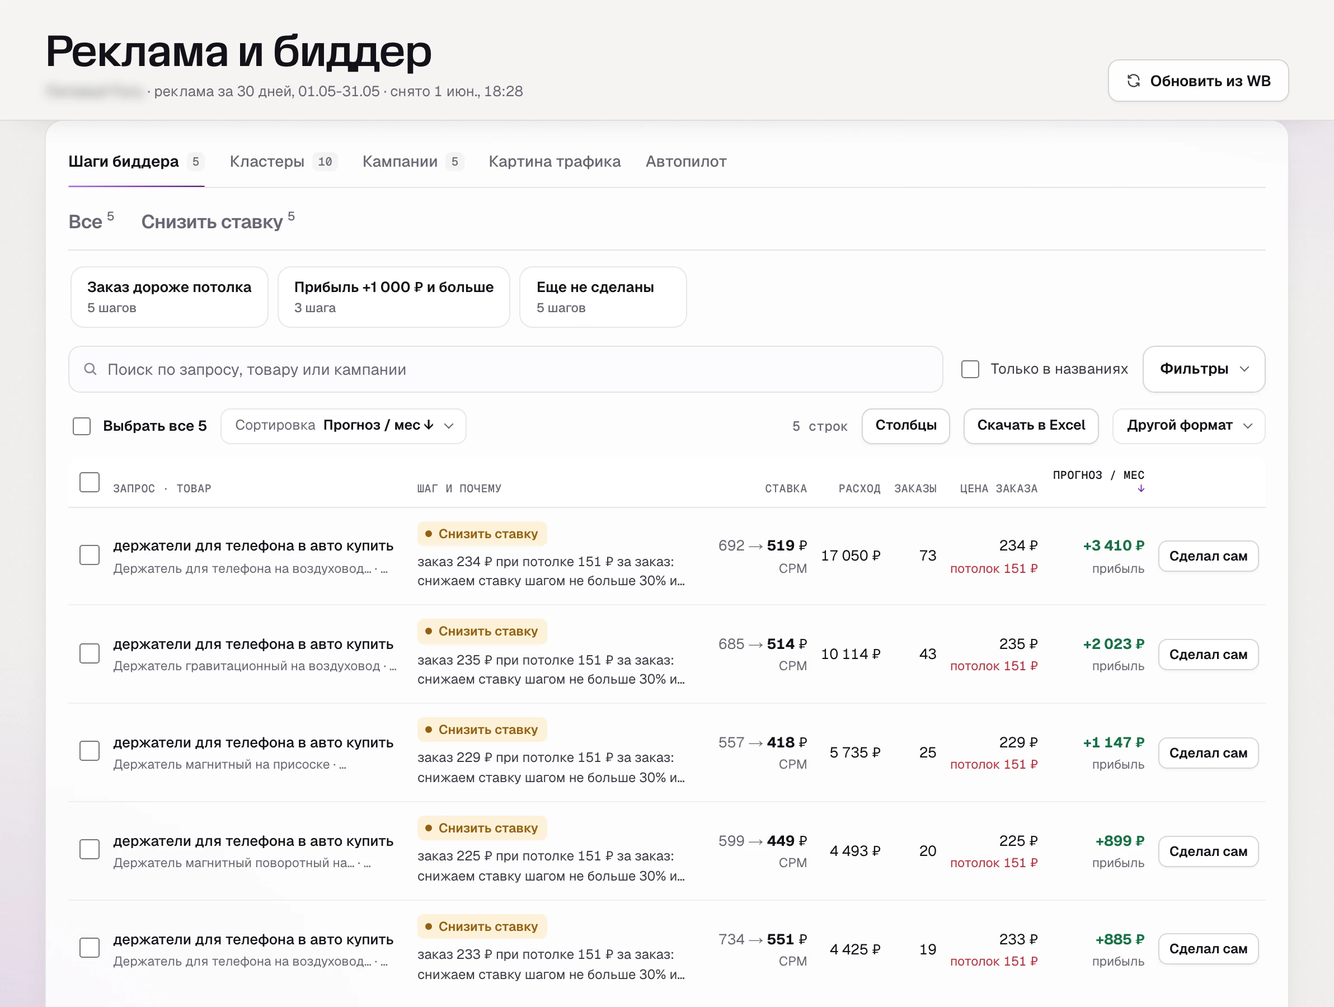Click the refresh icon in Обновить из WB

[x=1133, y=81]
